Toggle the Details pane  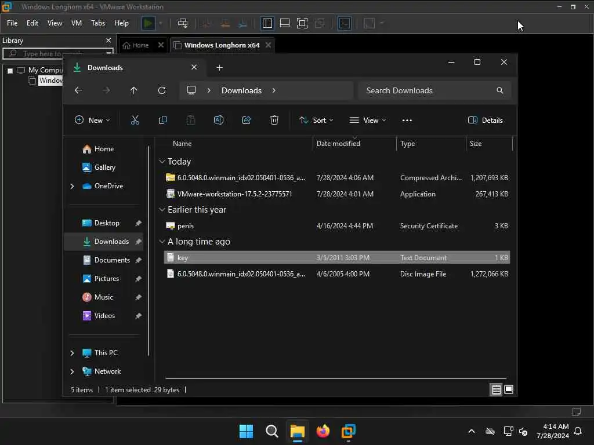tap(486, 121)
